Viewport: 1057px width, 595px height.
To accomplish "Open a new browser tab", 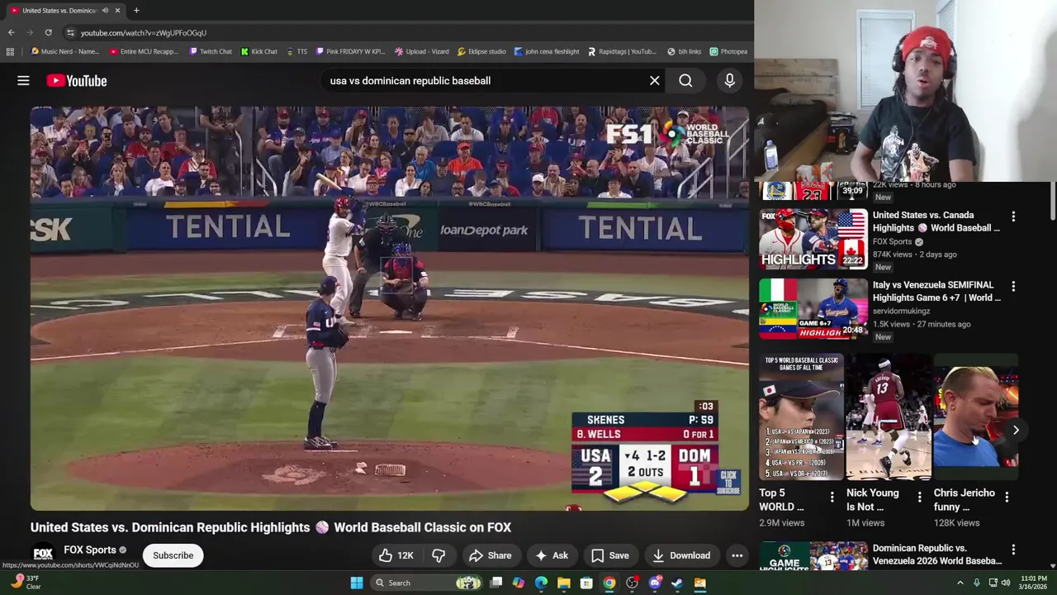I will pyautogui.click(x=136, y=11).
